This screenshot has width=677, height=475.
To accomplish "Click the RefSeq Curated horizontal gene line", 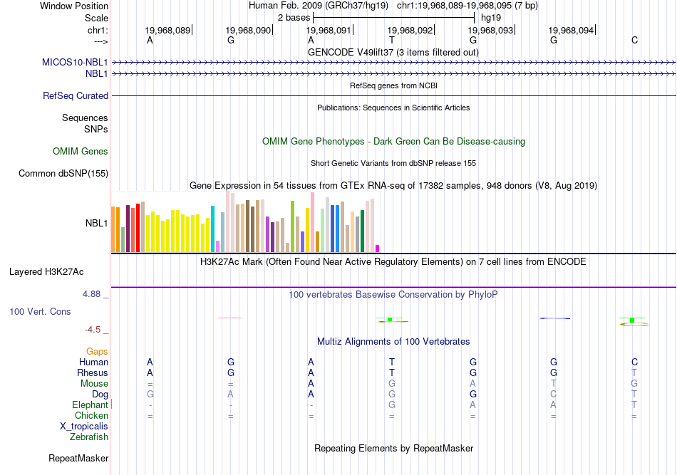I will (394, 95).
